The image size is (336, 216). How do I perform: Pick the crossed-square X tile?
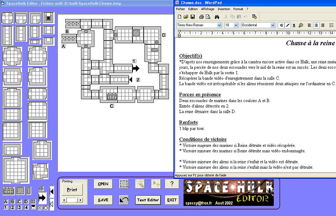39,208
